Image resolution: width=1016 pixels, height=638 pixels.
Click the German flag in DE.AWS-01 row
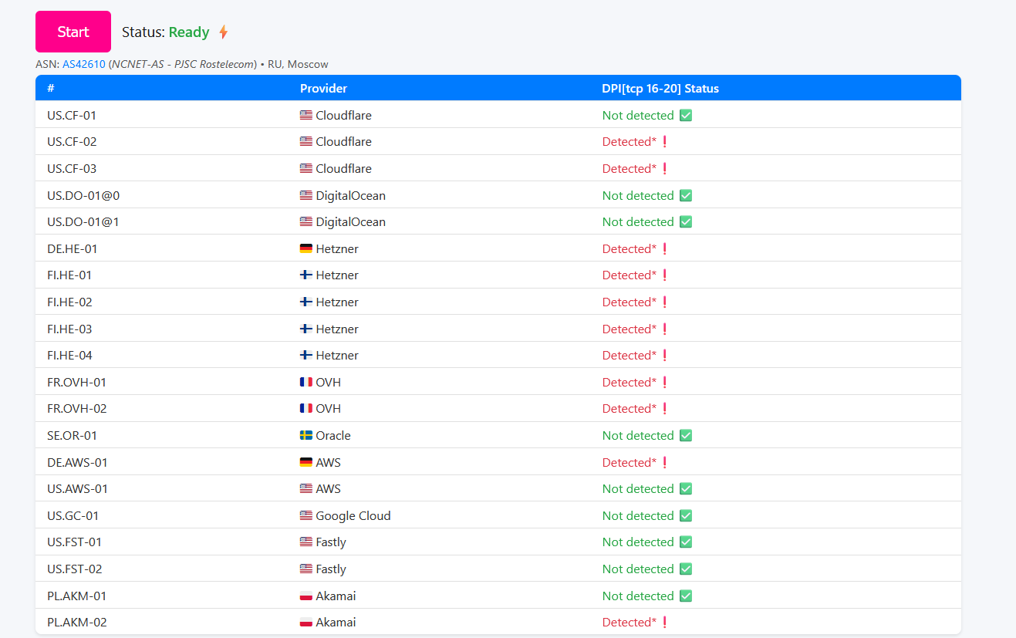click(306, 462)
